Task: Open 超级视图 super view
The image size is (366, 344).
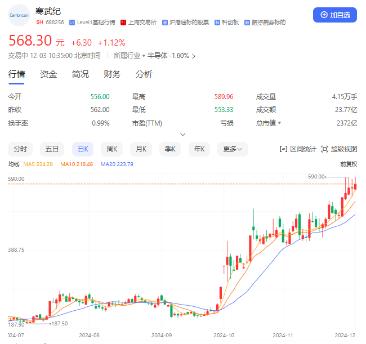Action: click(339, 149)
